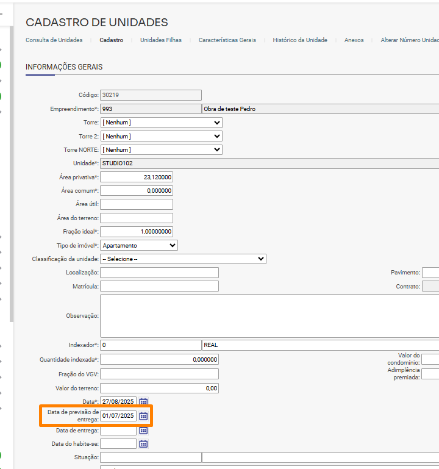Click the empty Data do habite-se field
This screenshot has height=469, width=439.
(x=118, y=443)
